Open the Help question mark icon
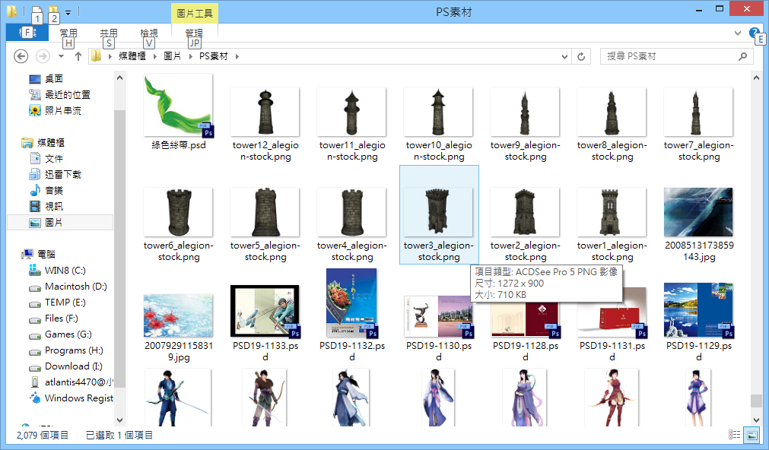Viewport: 769px width, 450px height. pos(753,33)
